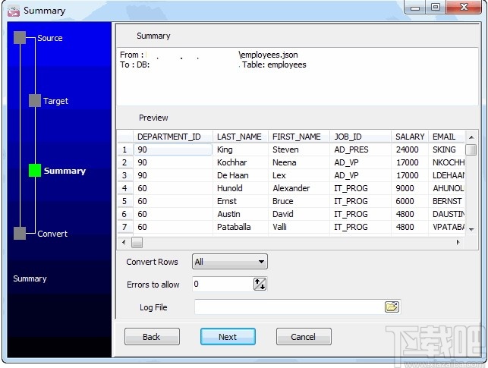Click the 'De Haan' cell
The height and width of the screenshot is (368, 488).
(241, 175)
